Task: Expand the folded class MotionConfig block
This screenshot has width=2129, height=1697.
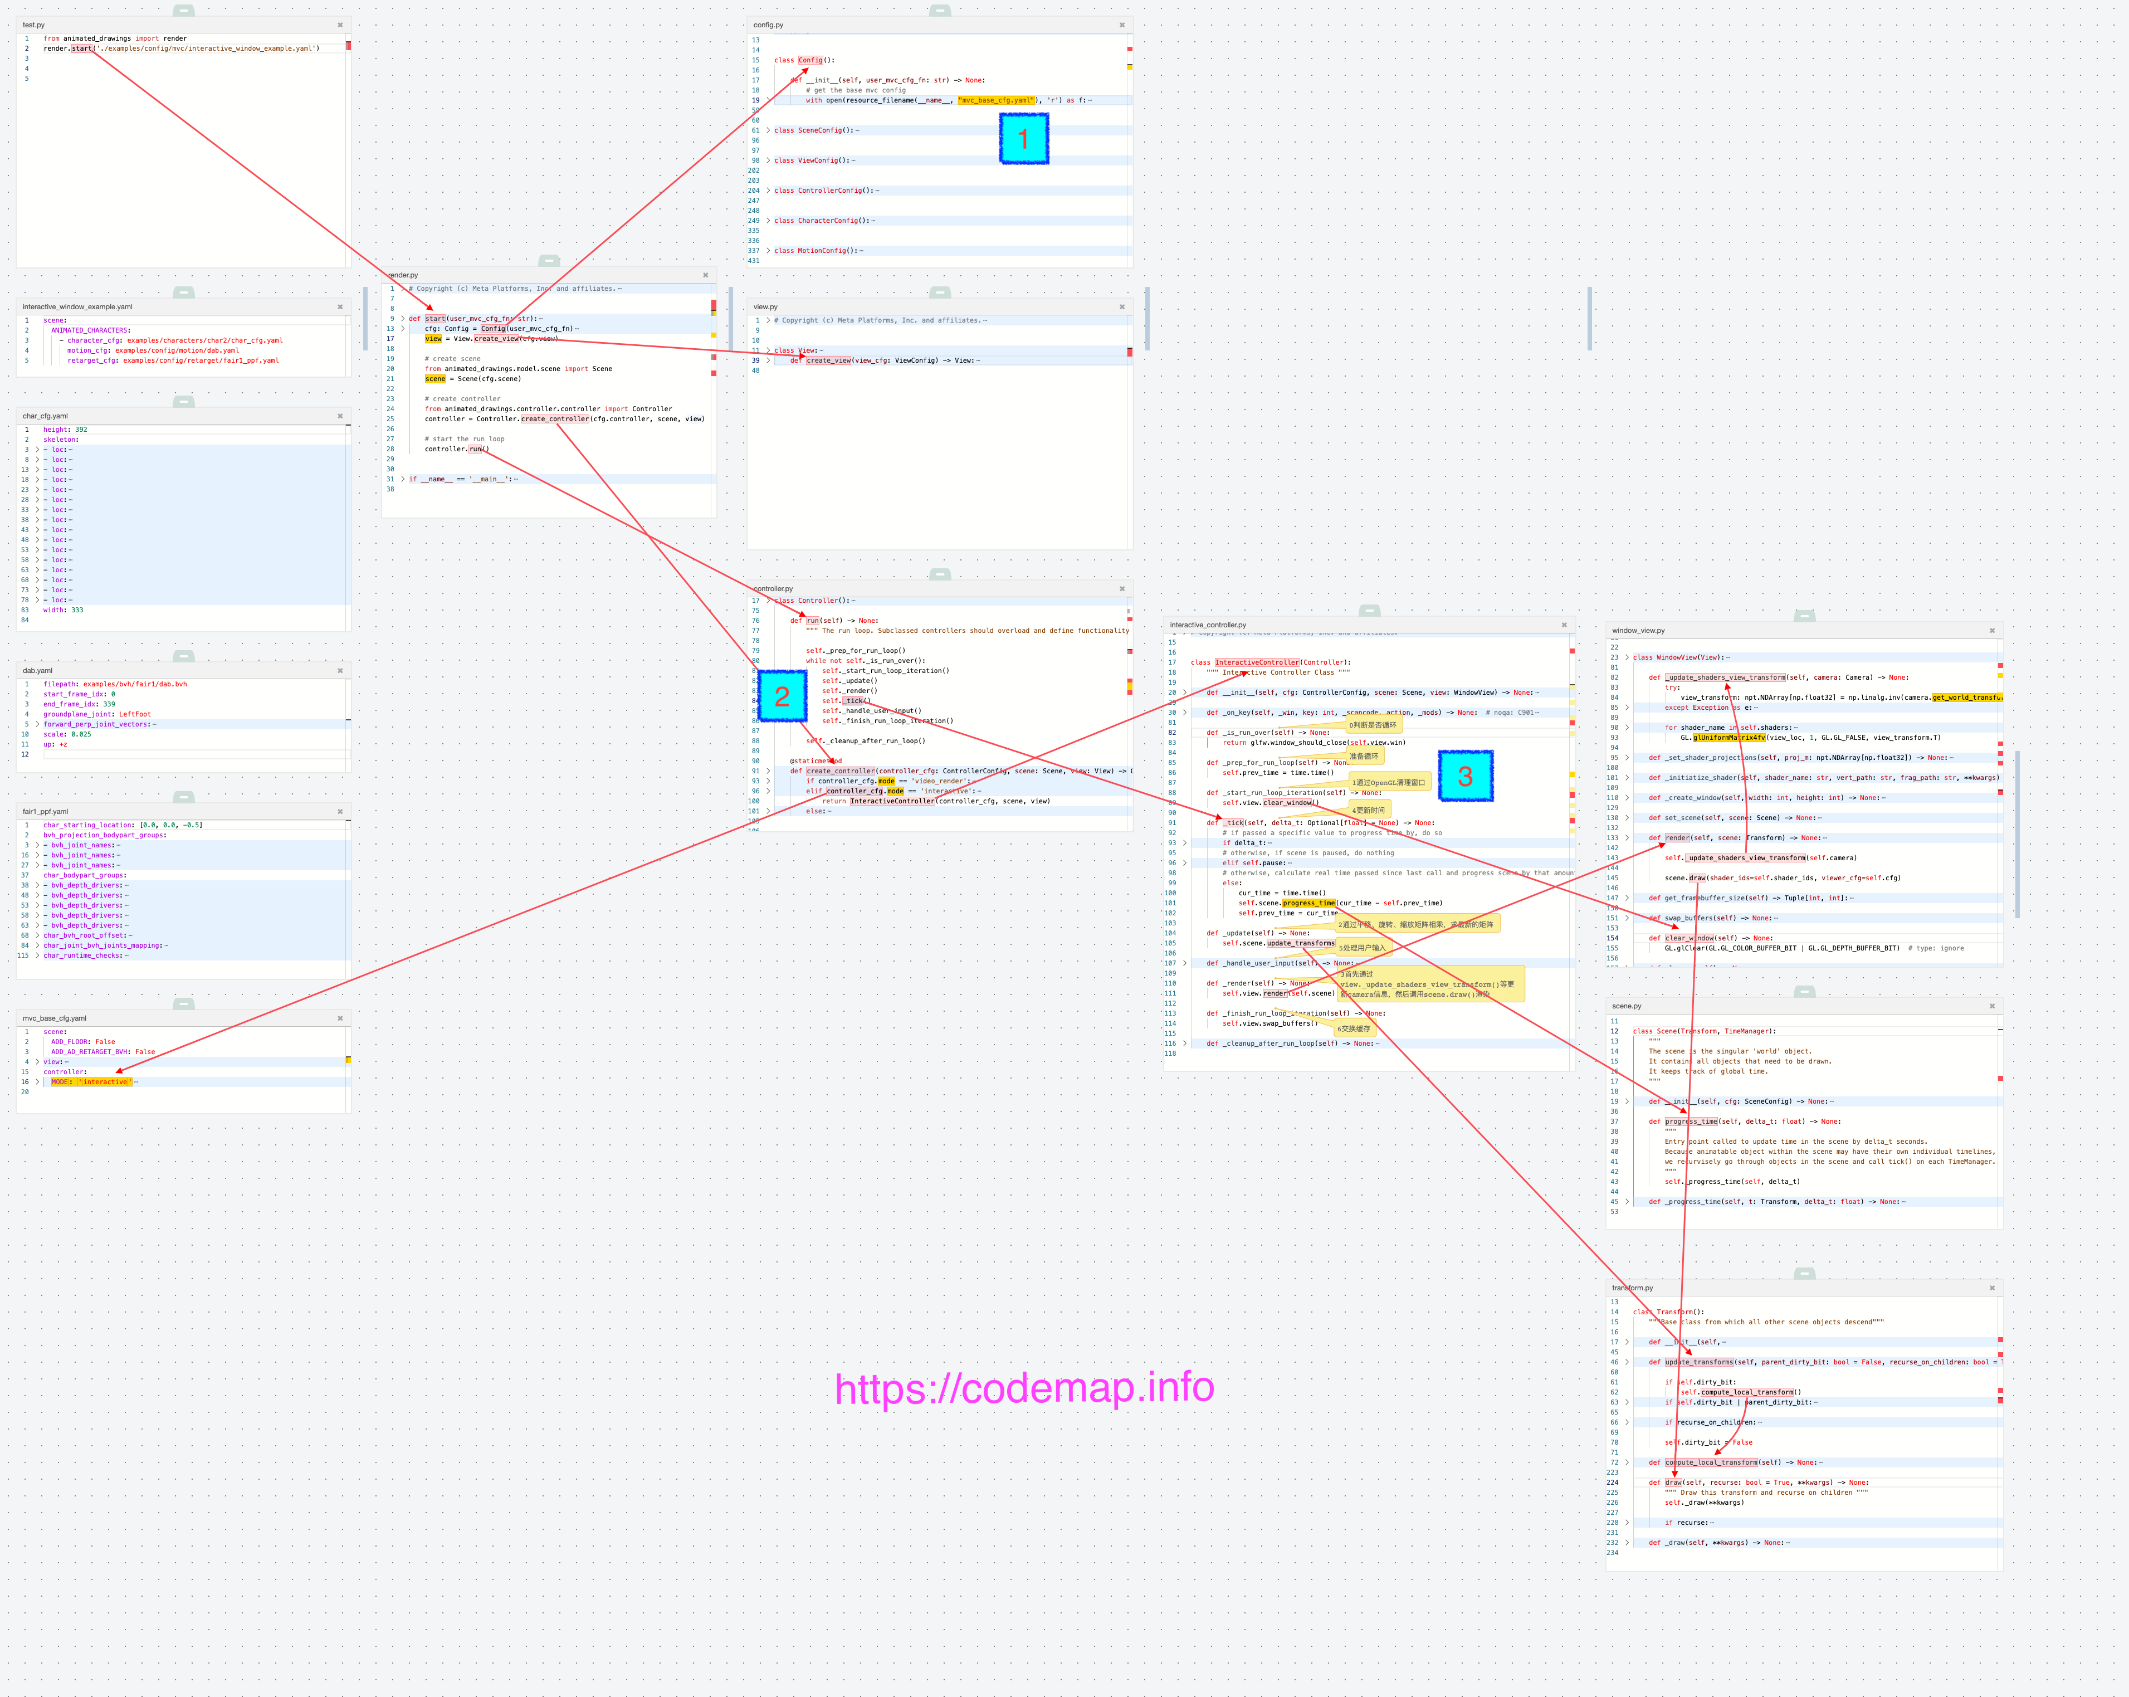Action: (768, 251)
